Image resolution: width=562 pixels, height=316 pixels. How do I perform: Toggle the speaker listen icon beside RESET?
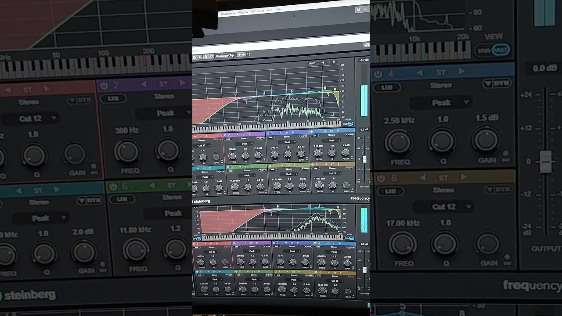click(x=323, y=62)
